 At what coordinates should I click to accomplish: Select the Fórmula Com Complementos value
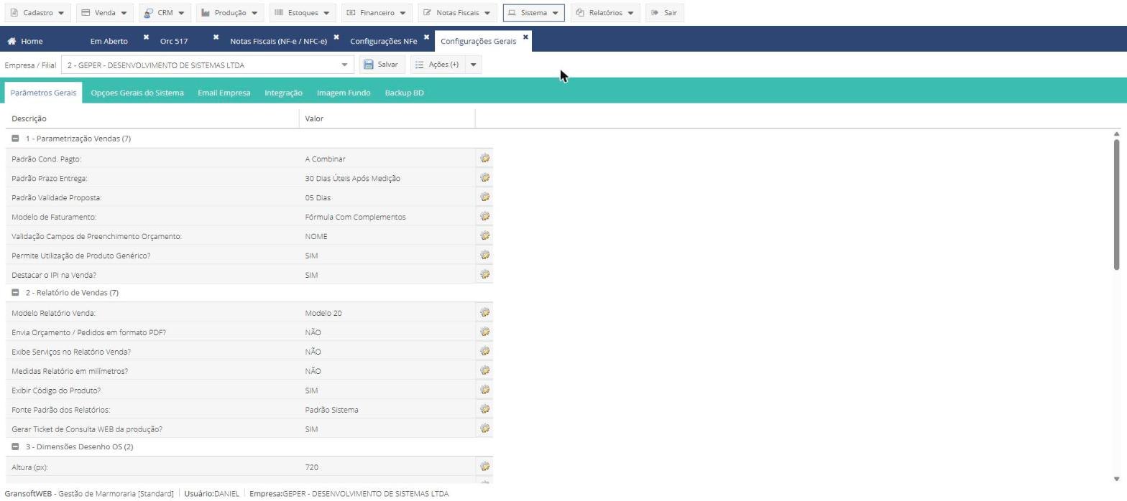[355, 217]
